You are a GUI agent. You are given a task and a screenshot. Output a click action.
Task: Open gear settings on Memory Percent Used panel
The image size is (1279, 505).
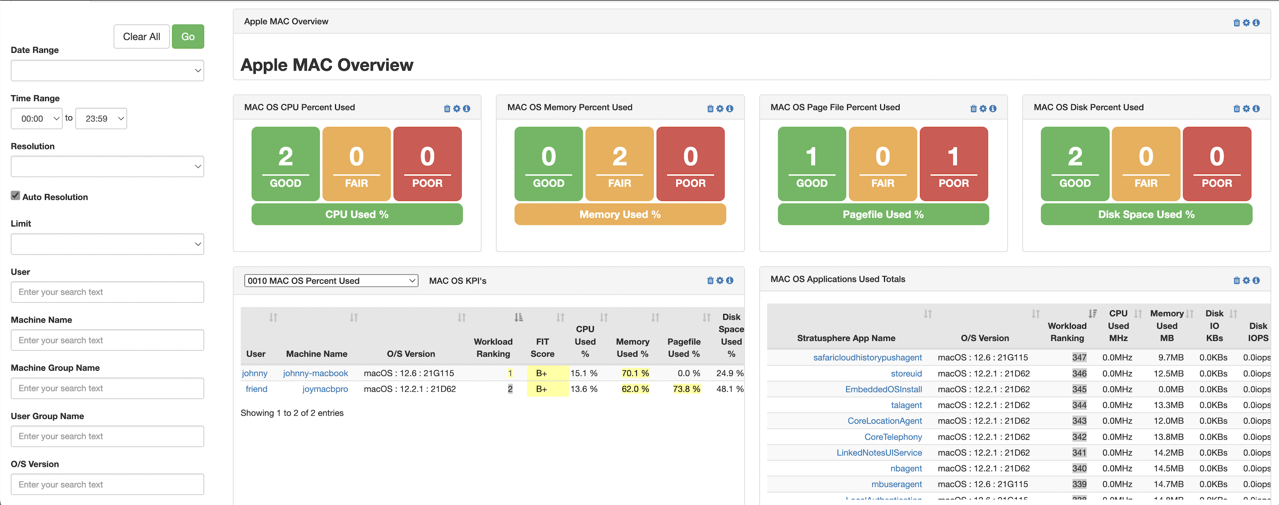(719, 109)
